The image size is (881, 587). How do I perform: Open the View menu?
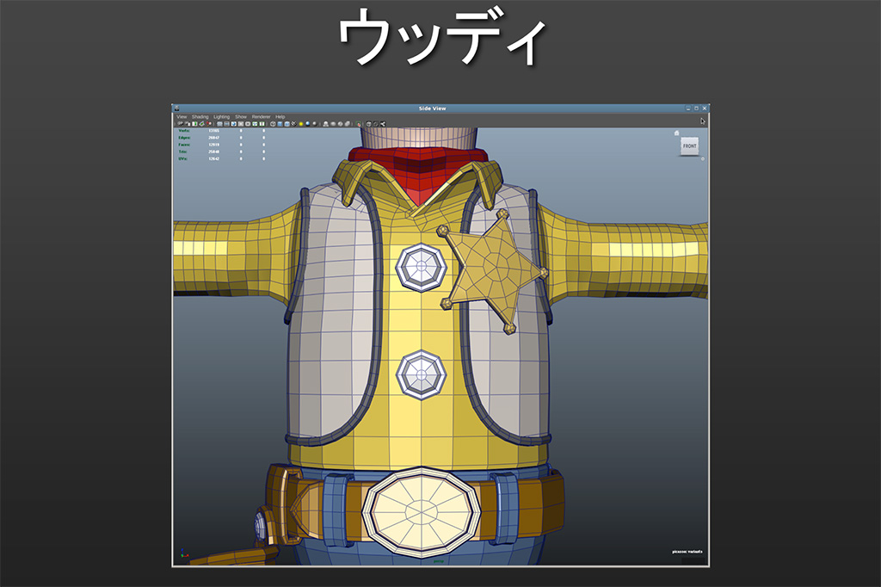(x=182, y=117)
